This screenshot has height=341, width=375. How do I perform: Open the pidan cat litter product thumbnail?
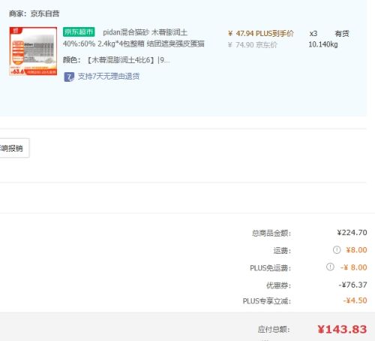click(x=33, y=51)
